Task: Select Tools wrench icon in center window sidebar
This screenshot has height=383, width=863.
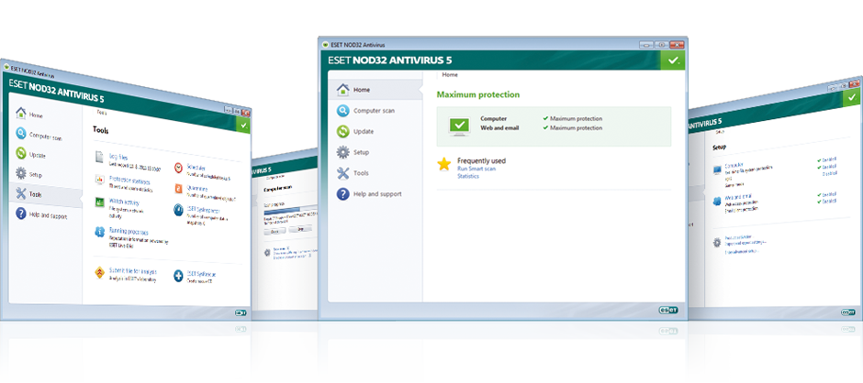Action: (x=342, y=173)
